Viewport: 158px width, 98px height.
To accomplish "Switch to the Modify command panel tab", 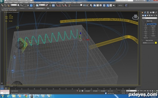I will pos(145,12).
